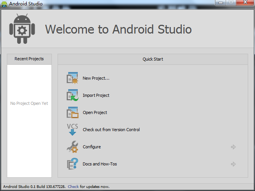Choose Check out from Version Control text
Screen dimensions: 255x191
[111, 130]
